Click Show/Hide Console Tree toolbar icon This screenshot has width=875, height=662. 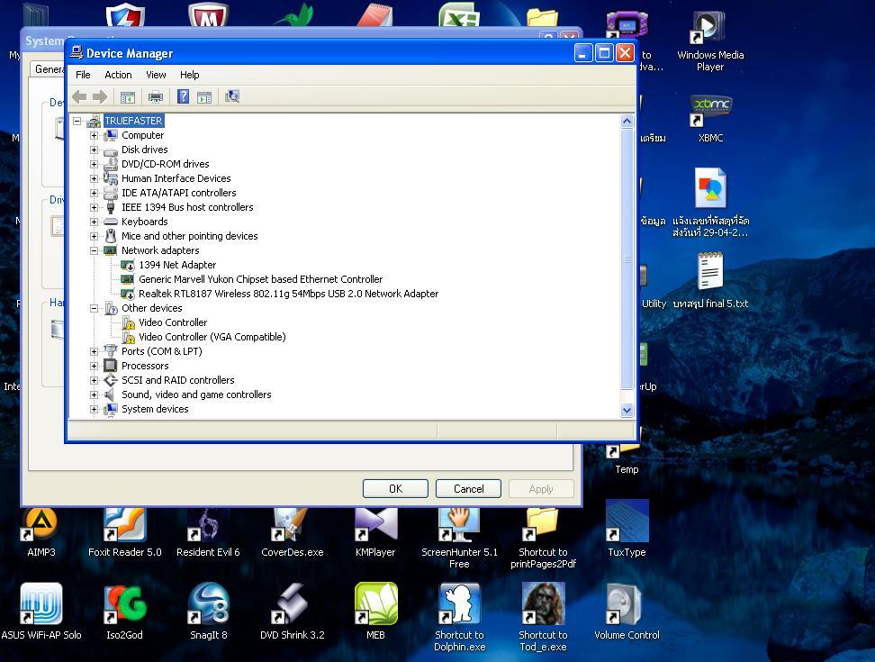click(x=128, y=97)
